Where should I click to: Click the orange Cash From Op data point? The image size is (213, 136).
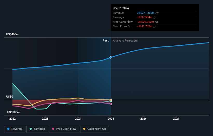111,100
